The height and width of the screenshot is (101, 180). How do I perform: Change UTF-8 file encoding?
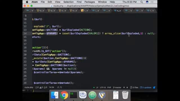coord(103,88)
